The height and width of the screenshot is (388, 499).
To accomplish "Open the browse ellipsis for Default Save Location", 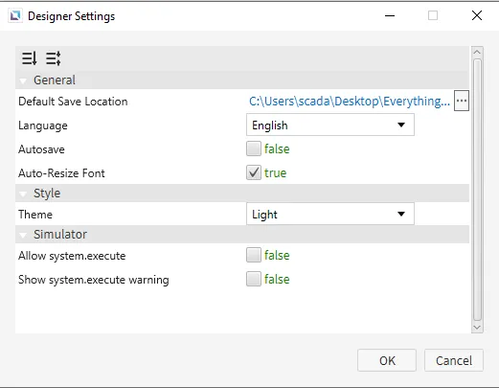I will point(462,101).
